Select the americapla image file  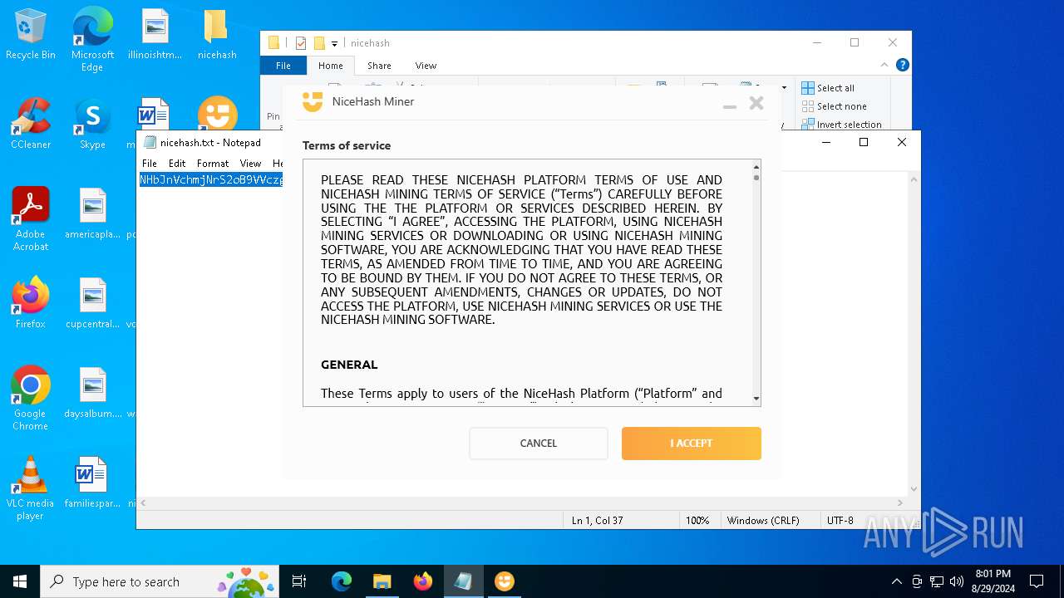tap(92, 213)
